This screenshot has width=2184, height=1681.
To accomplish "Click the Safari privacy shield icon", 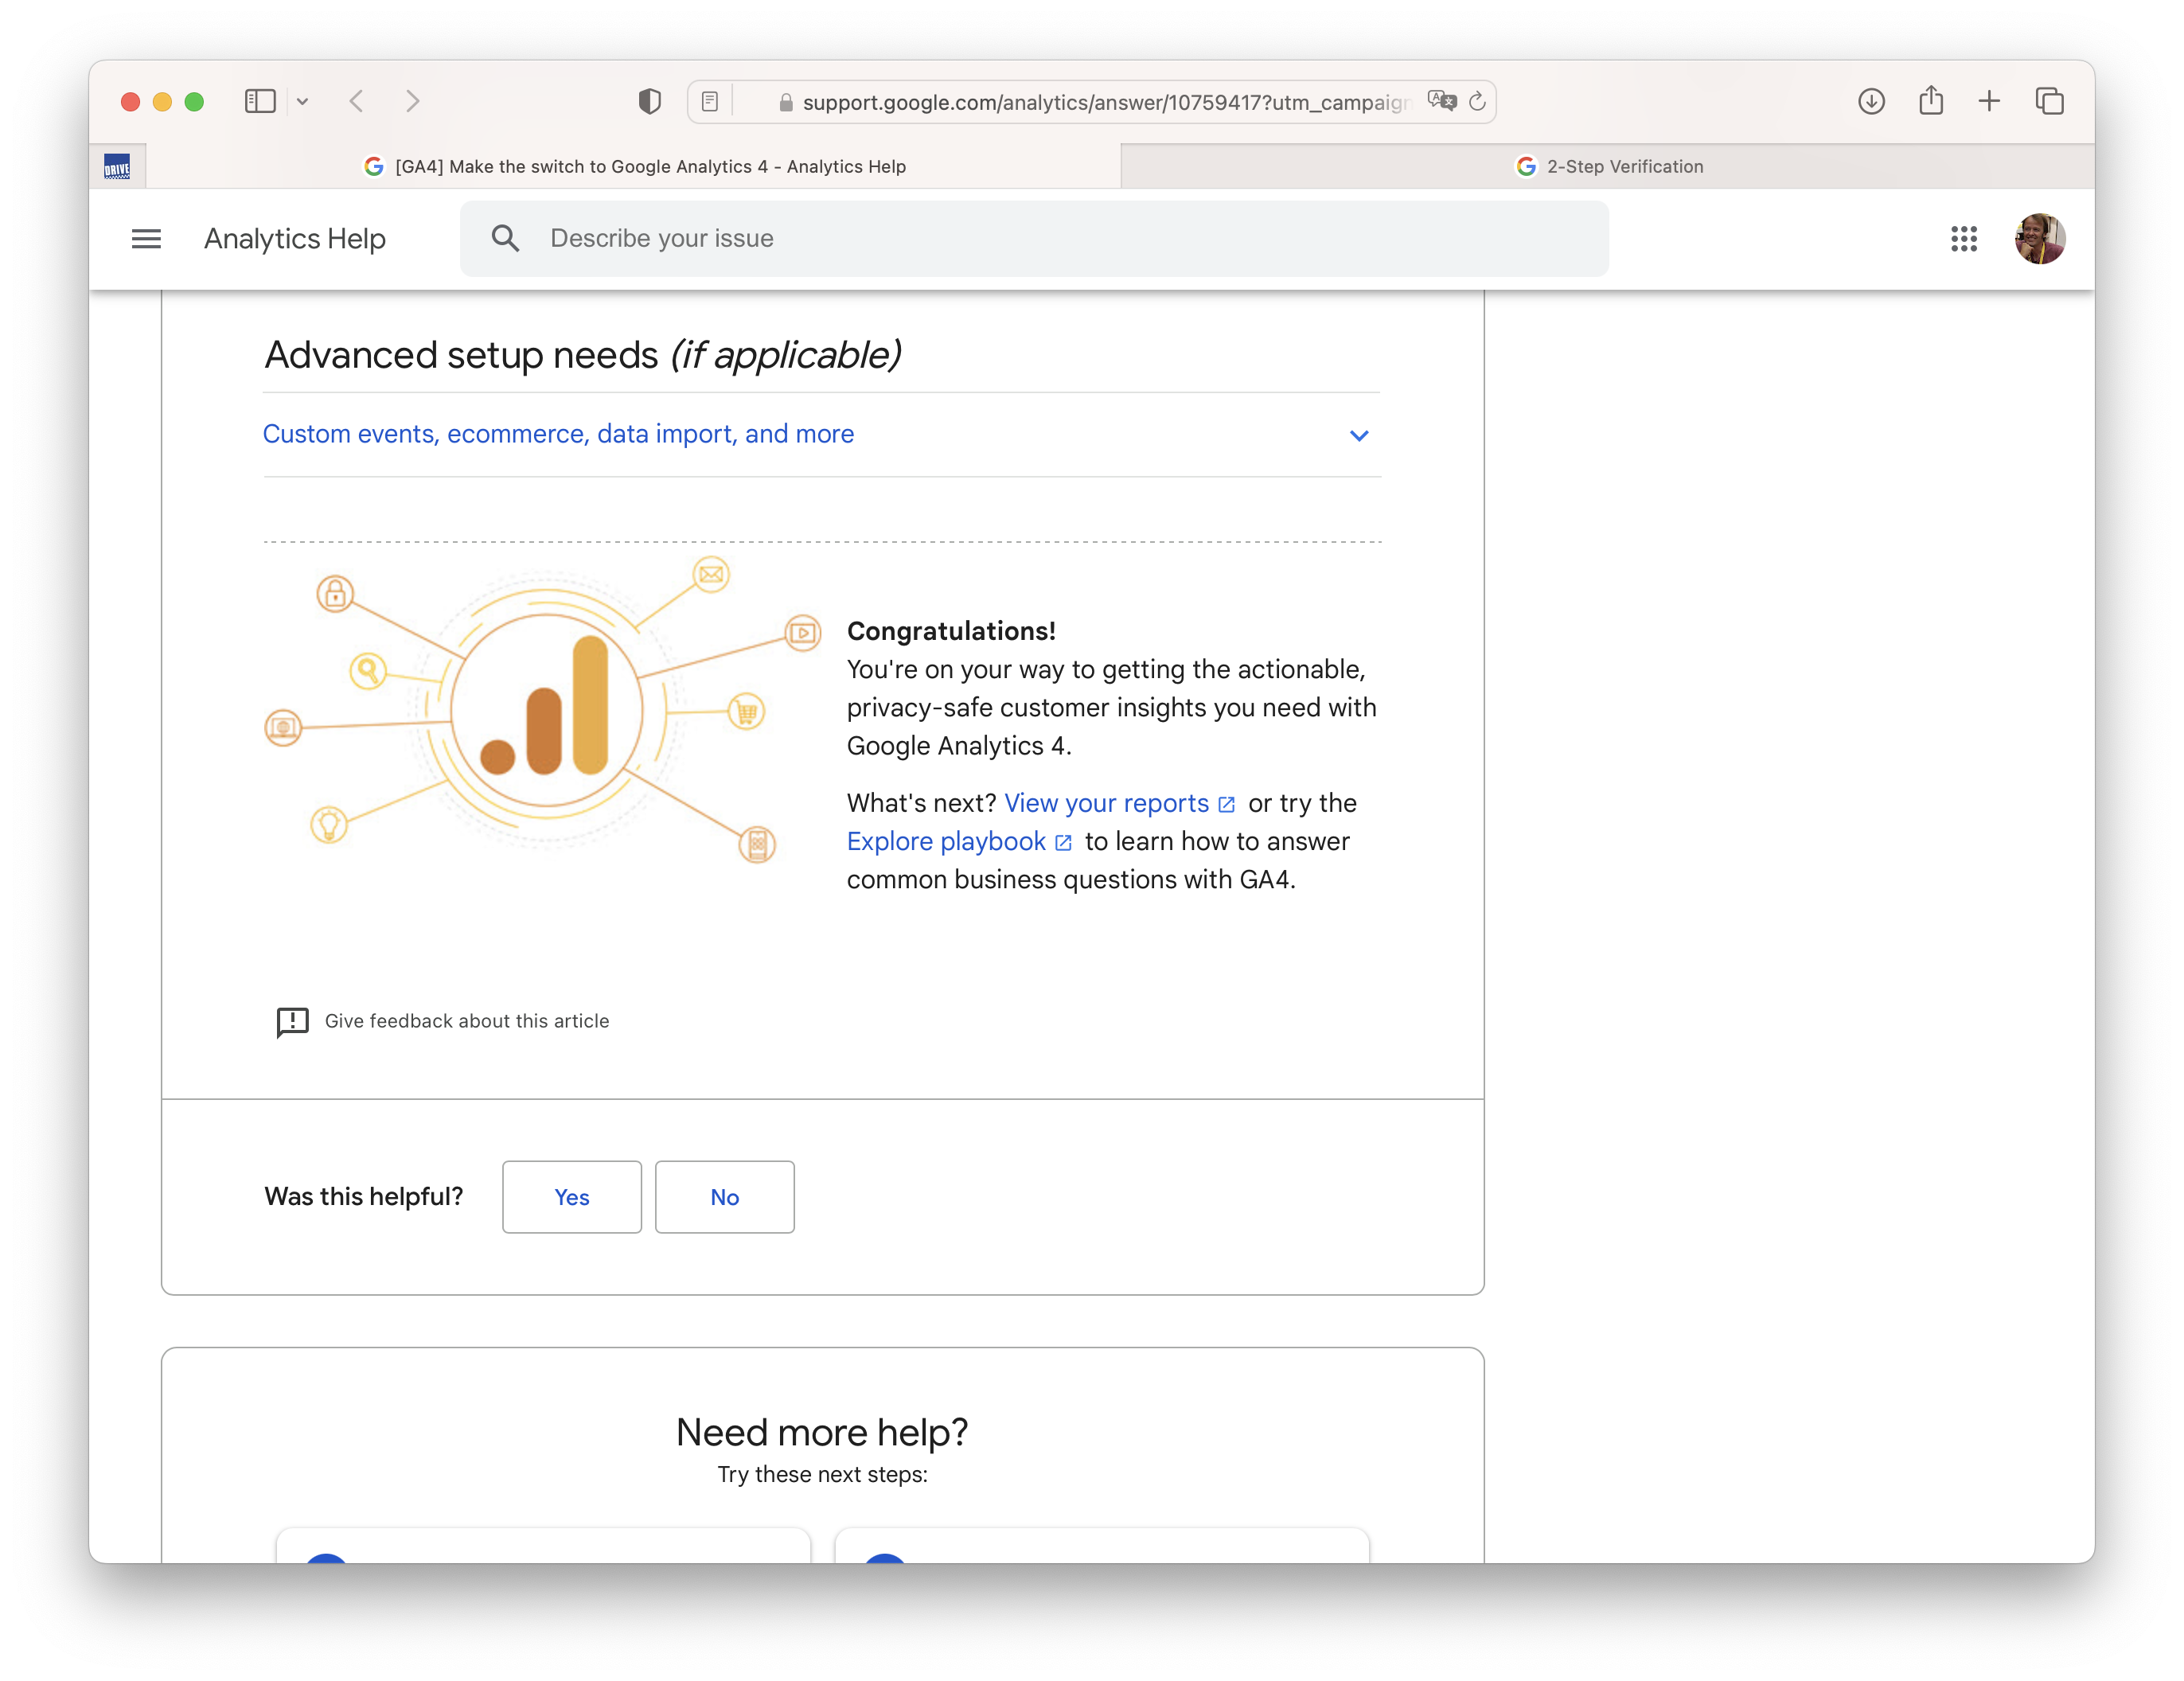I will 649,101.
